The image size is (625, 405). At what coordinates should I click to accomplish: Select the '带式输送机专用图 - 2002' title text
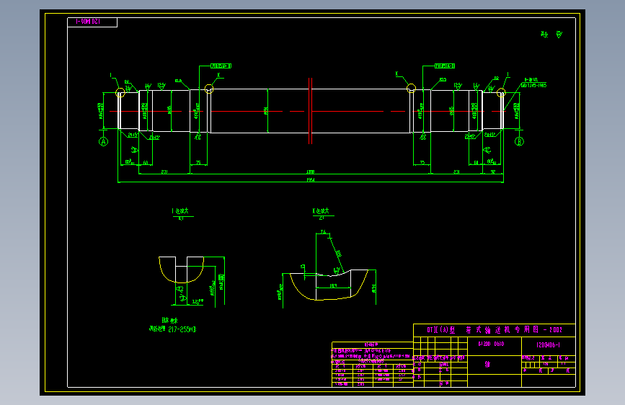tap(514, 329)
